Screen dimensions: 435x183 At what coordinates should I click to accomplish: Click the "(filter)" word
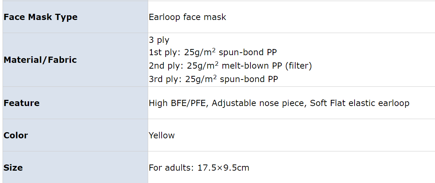pyautogui.click(x=299, y=66)
